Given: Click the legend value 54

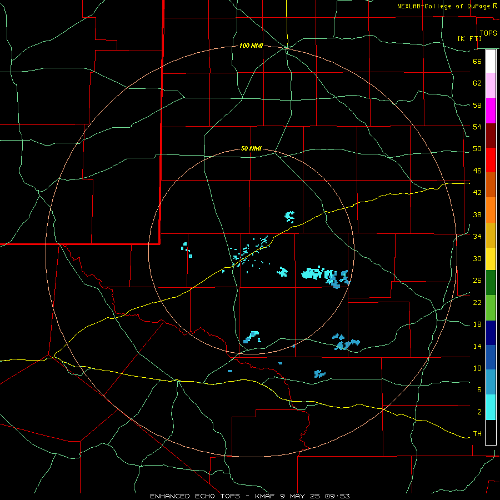Looking at the screenshot, I should tap(477, 127).
